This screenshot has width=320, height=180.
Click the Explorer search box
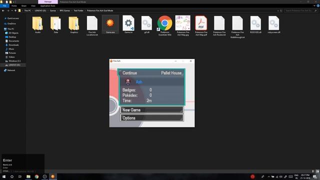click(300, 10)
